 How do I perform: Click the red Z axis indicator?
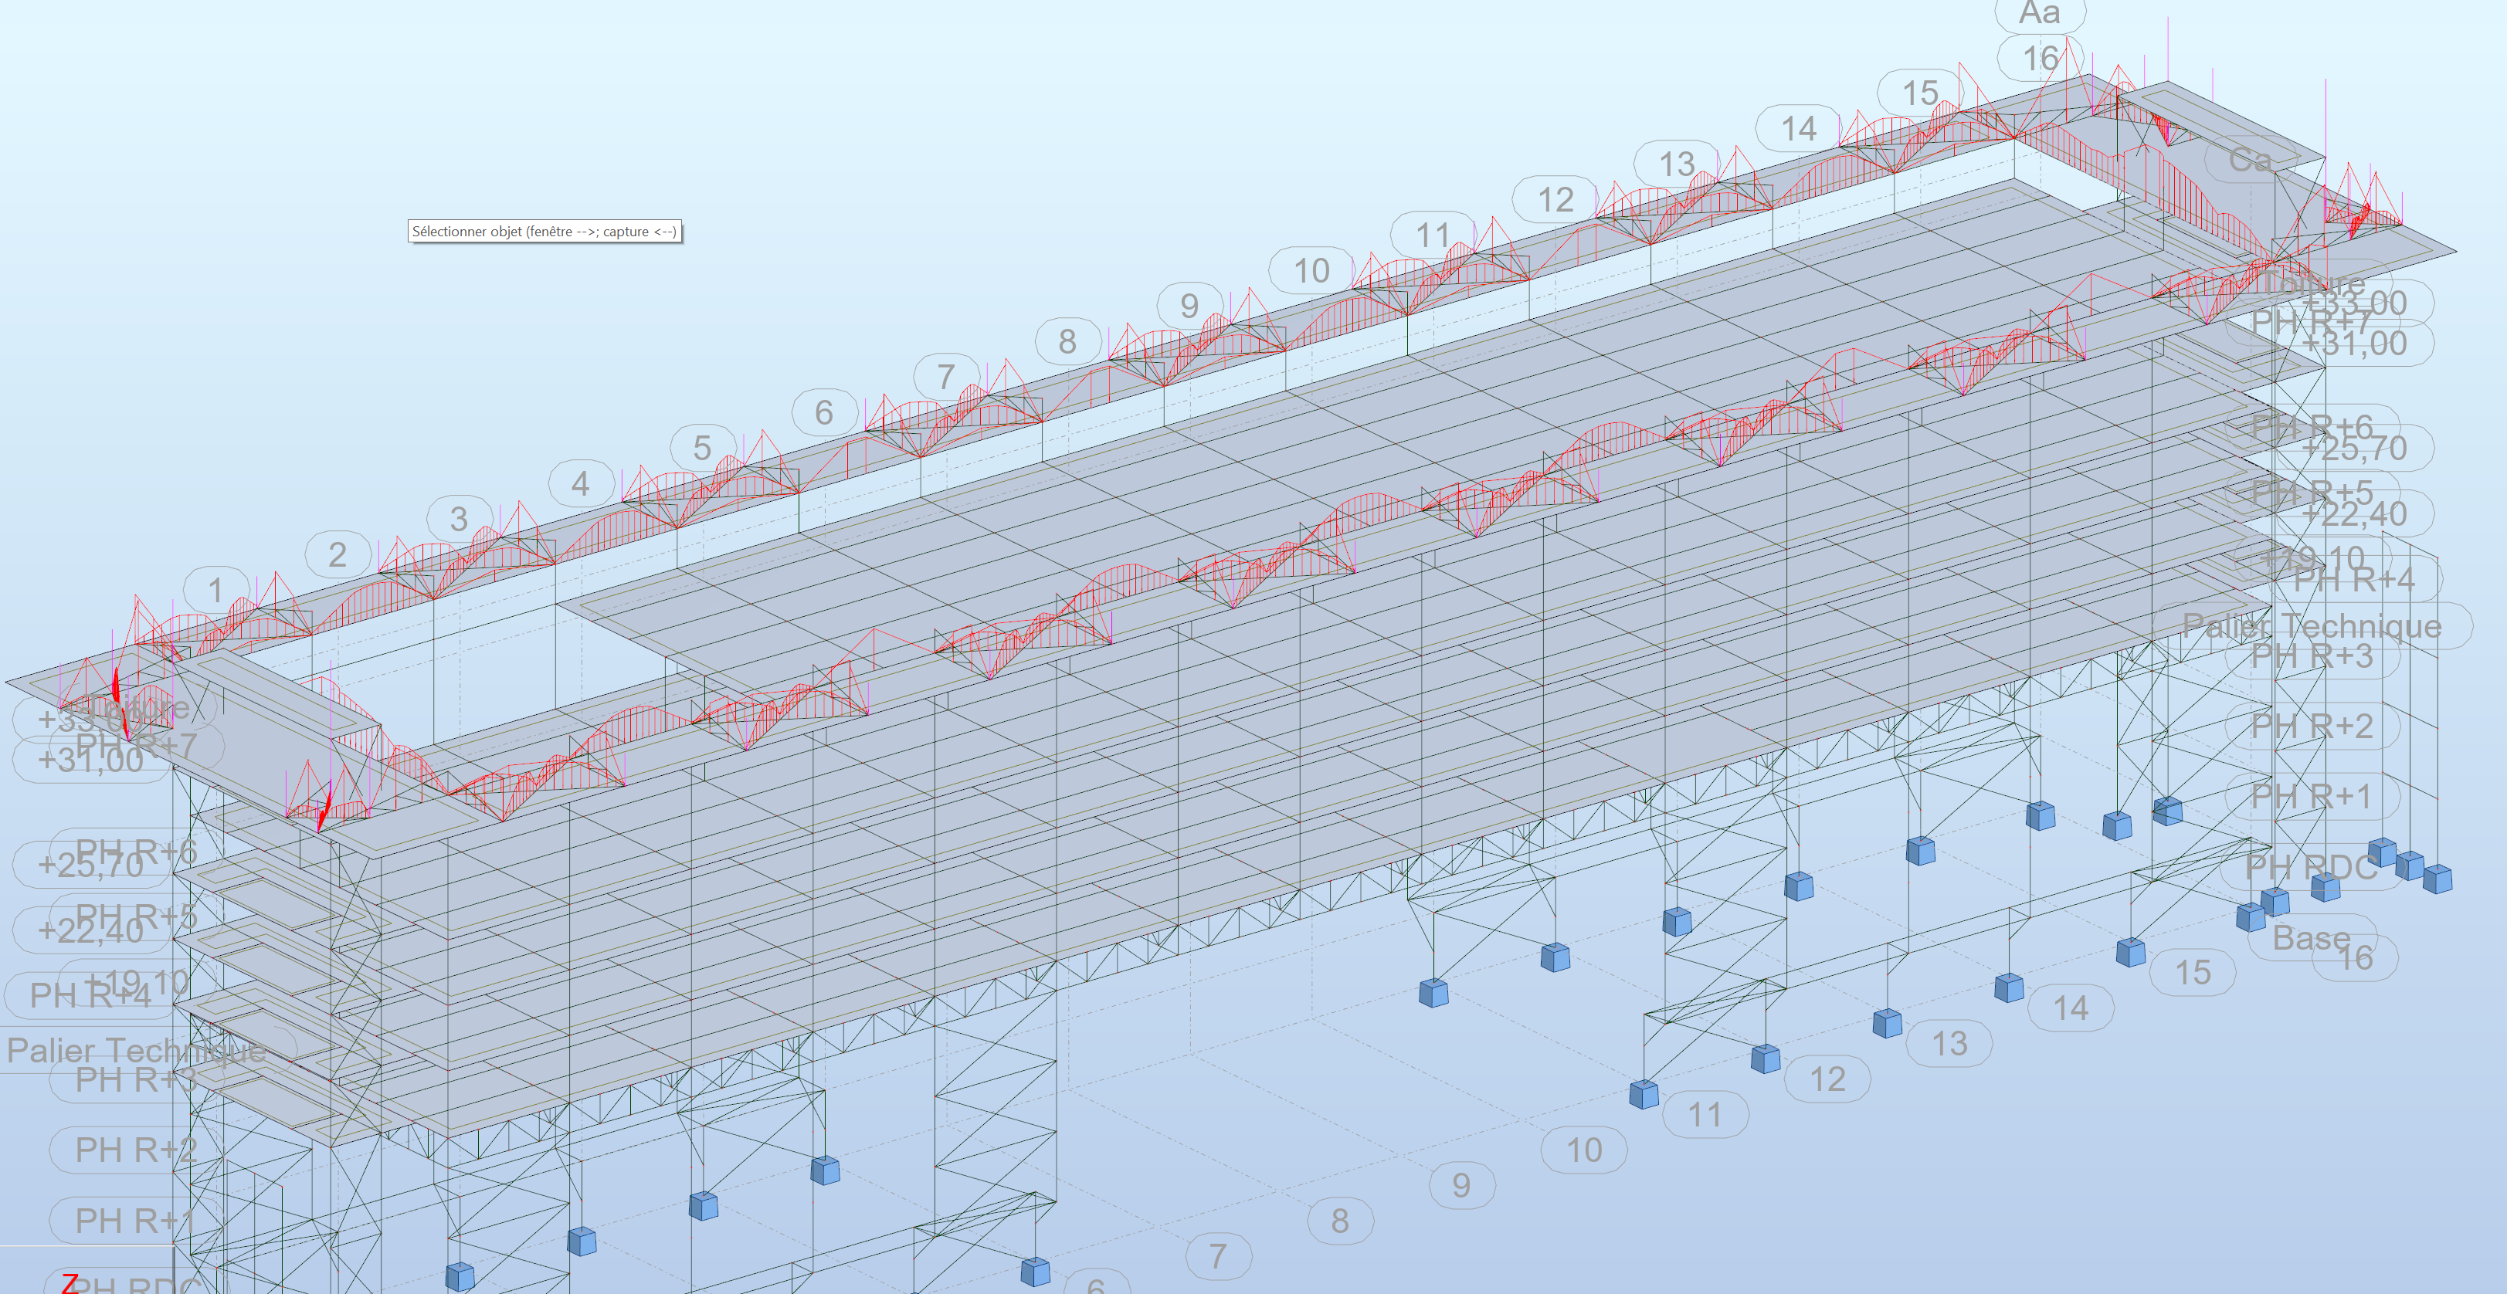(70, 1283)
